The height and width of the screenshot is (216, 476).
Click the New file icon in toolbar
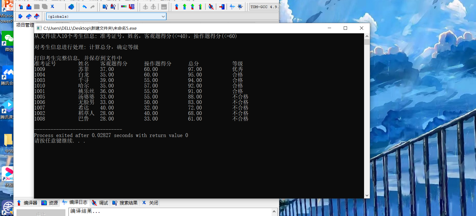(x=21, y=7)
